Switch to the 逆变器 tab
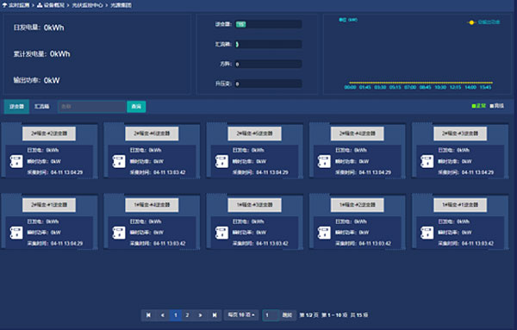 click(x=16, y=107)
